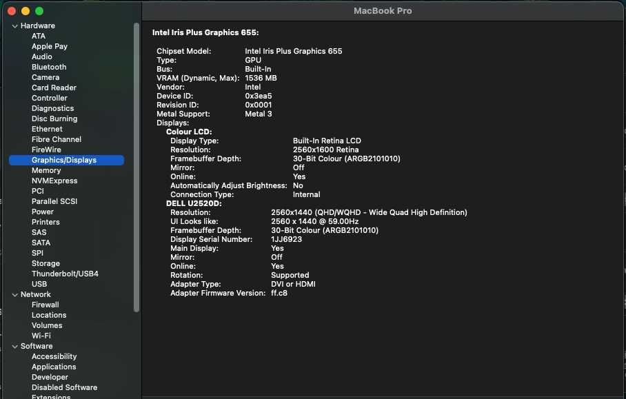Open the Ethernet entry
626x399 pixels.
tap(47, 130)
